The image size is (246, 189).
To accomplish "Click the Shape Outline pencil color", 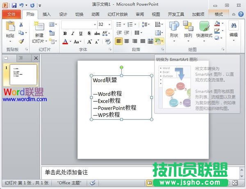I will (x=217, y=31).
